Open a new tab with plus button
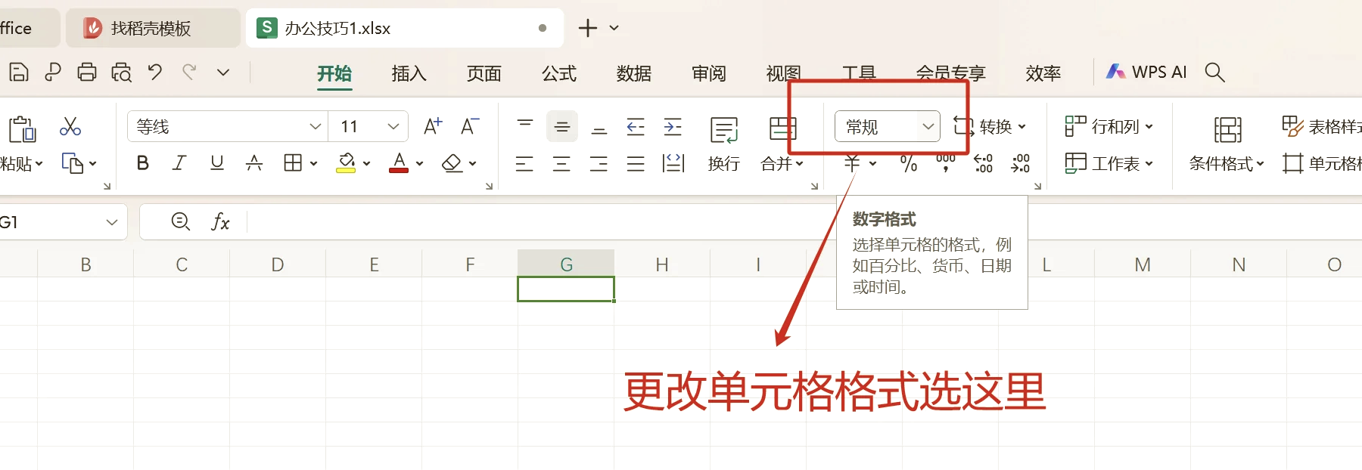The width and height of the screenshot is (1362, 470). pos(588,28)
